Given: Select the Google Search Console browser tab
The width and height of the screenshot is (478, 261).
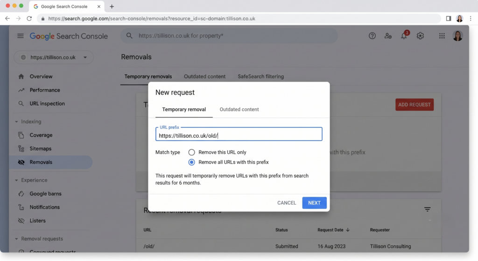Looking at the screenshot, I should point(66,7).
